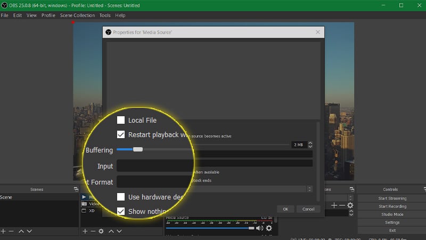Image resolution: width=426 pixels, height=240 pixels.
Task: Open the File menu
Action: (5, 15)
